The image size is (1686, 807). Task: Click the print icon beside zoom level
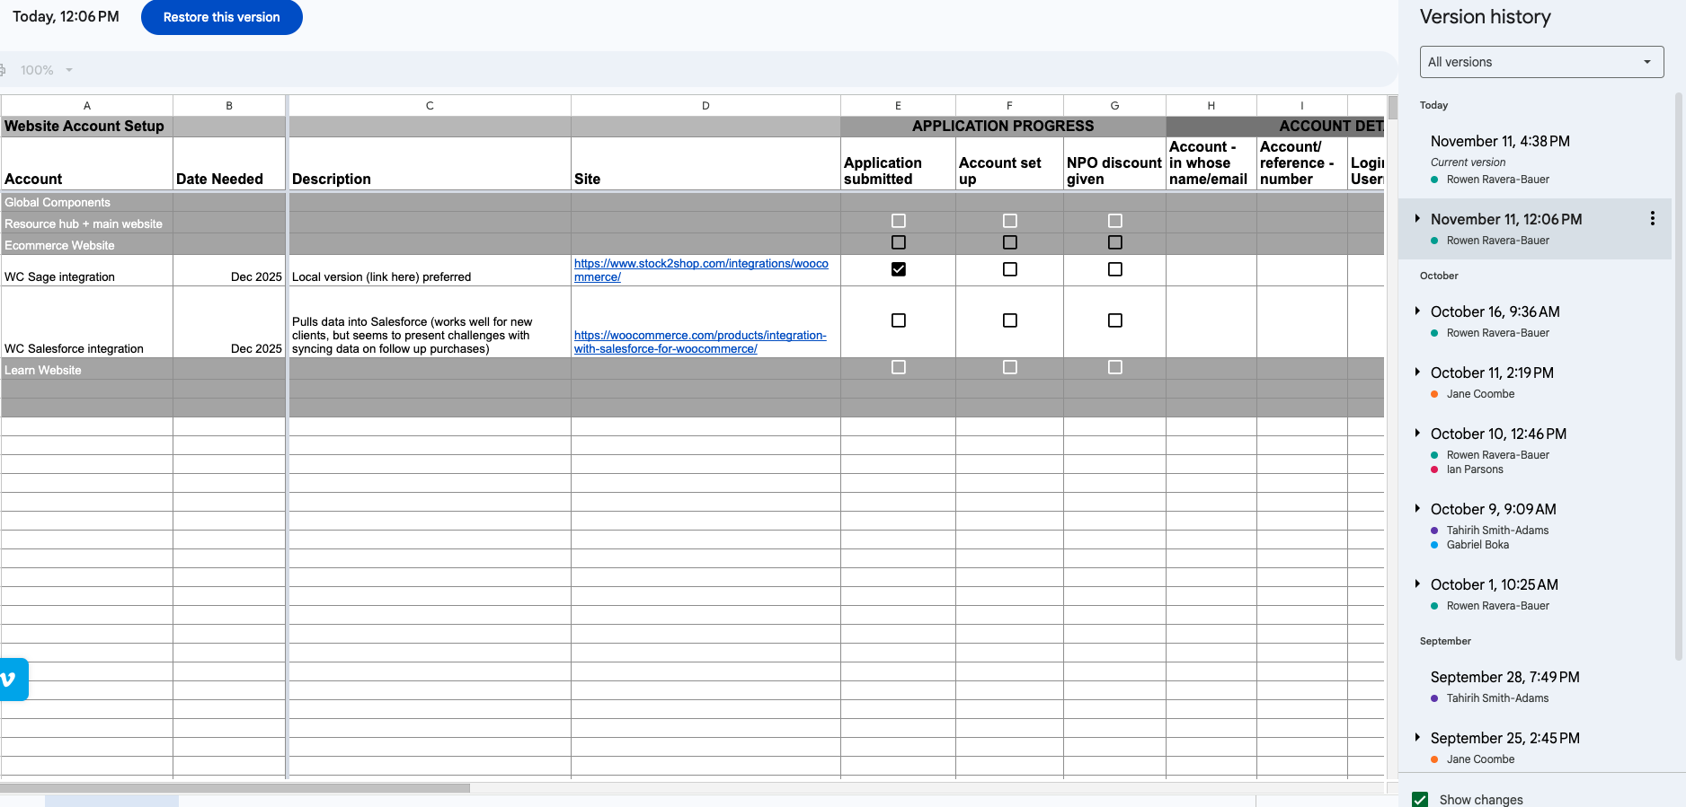point(3,70)
